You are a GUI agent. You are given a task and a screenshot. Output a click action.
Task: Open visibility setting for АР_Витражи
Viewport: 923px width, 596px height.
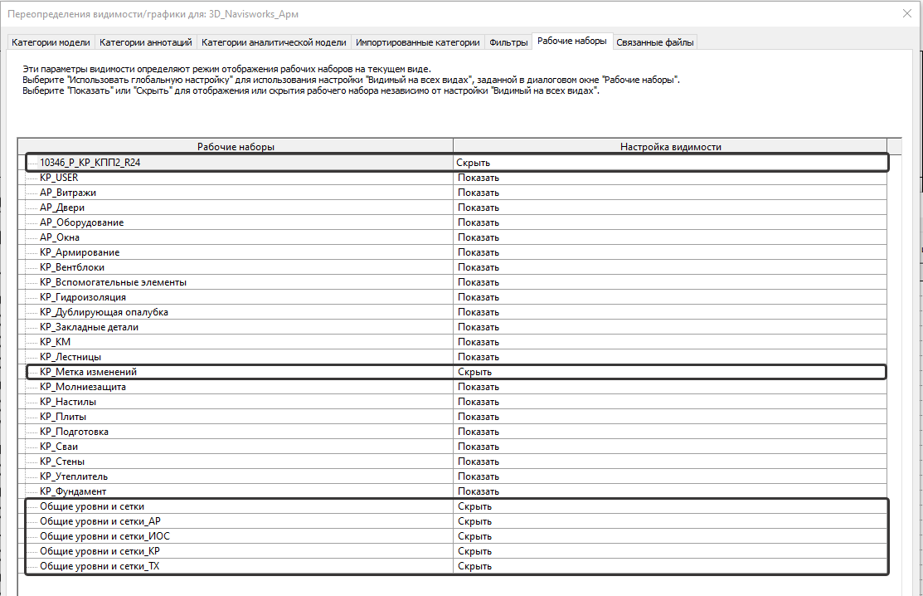point(668,193)
